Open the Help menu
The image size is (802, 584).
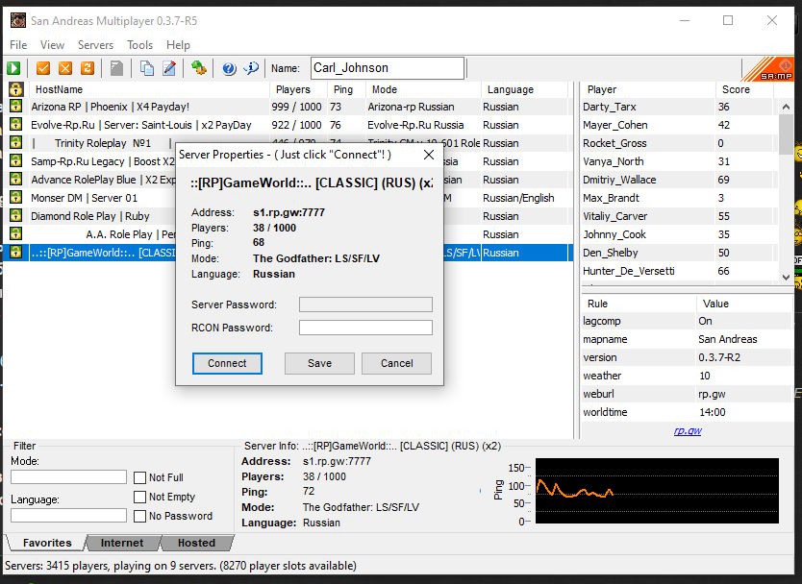coord(178,45)
